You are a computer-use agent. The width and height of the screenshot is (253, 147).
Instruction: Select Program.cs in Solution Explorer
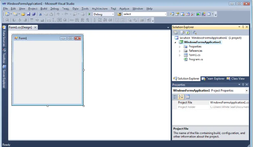tap(196, 59)
